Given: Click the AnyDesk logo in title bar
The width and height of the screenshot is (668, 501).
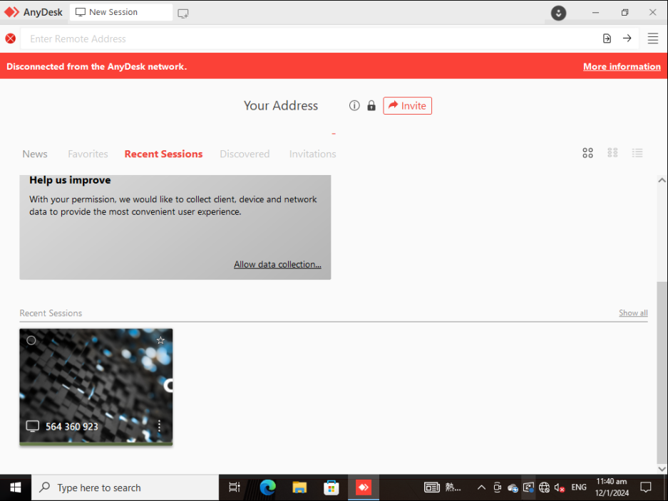Looking at the screenshot, I should click(x=11, y=12).
